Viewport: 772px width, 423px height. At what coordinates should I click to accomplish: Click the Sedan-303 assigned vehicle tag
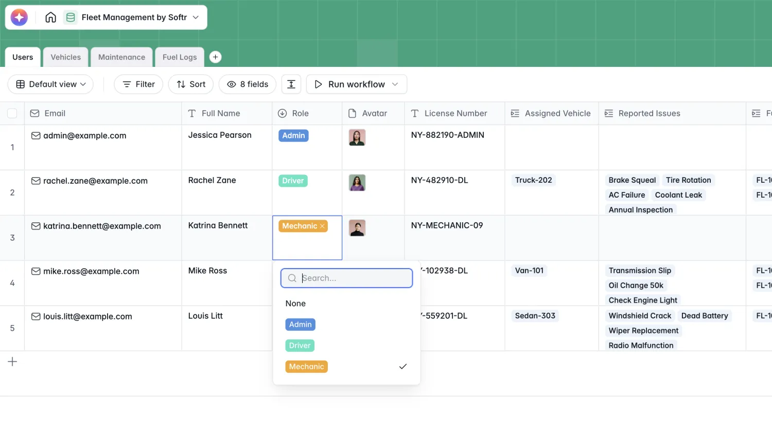535,316
